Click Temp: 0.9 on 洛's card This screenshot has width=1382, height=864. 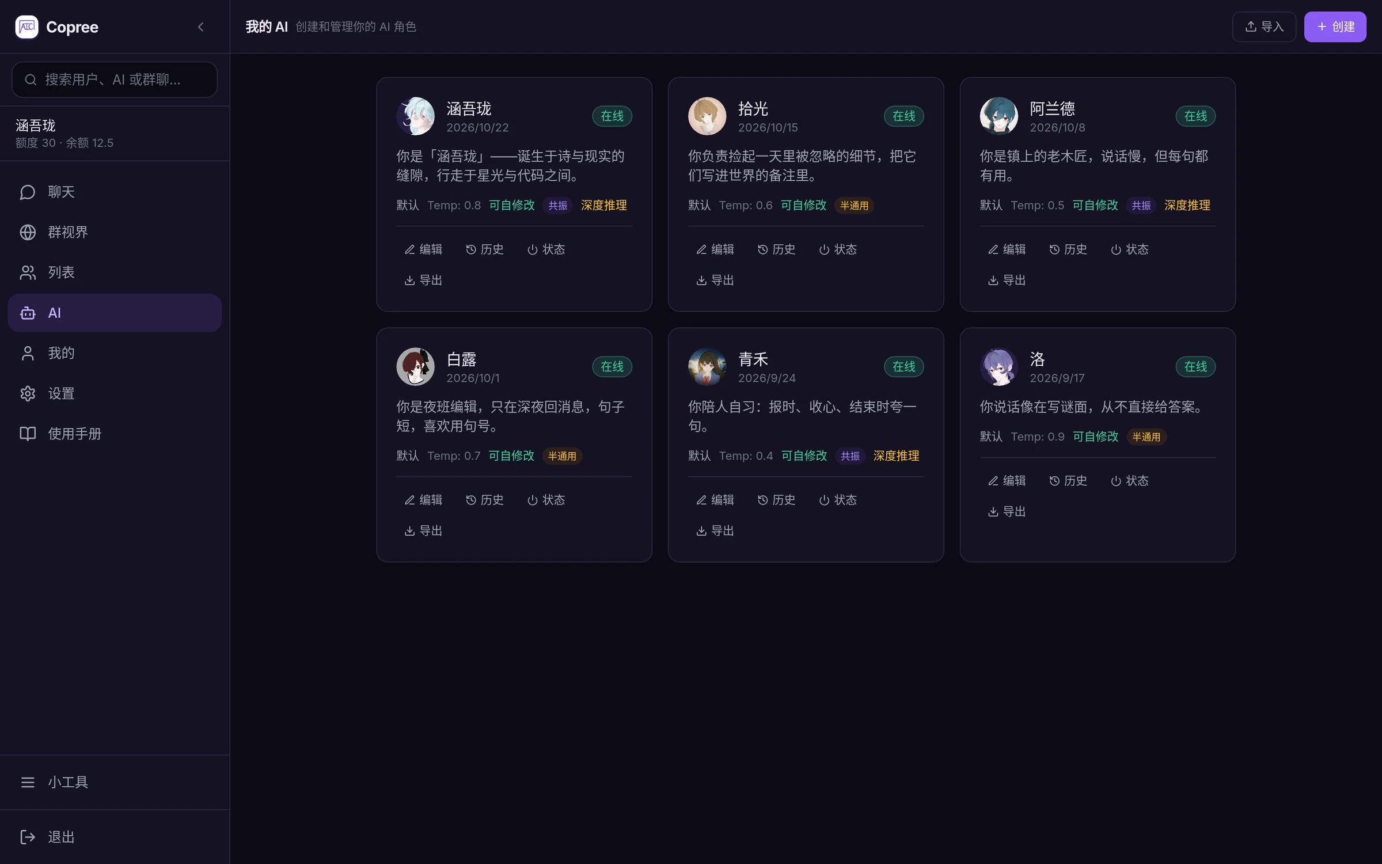tap(1038, 437)
